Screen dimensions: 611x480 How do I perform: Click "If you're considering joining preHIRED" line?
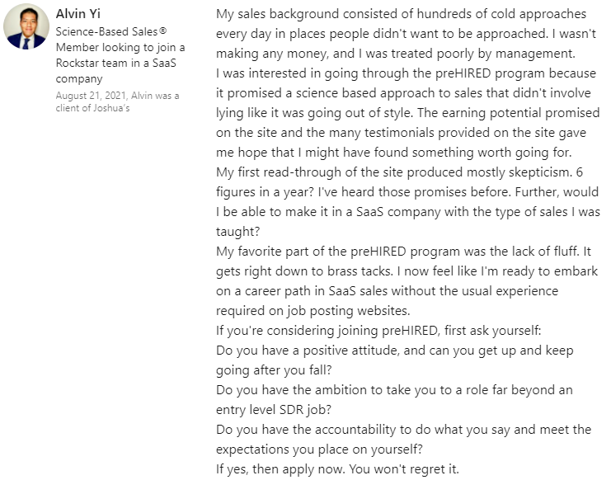coord(379,331)
